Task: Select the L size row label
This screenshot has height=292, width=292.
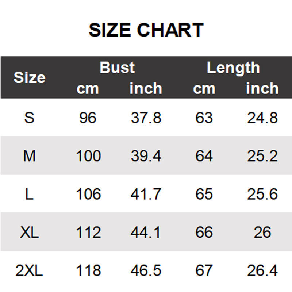Action: (29, 194)
